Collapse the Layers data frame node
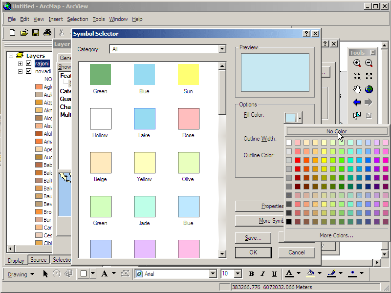 pyautogui.click(x=11, y=56)
